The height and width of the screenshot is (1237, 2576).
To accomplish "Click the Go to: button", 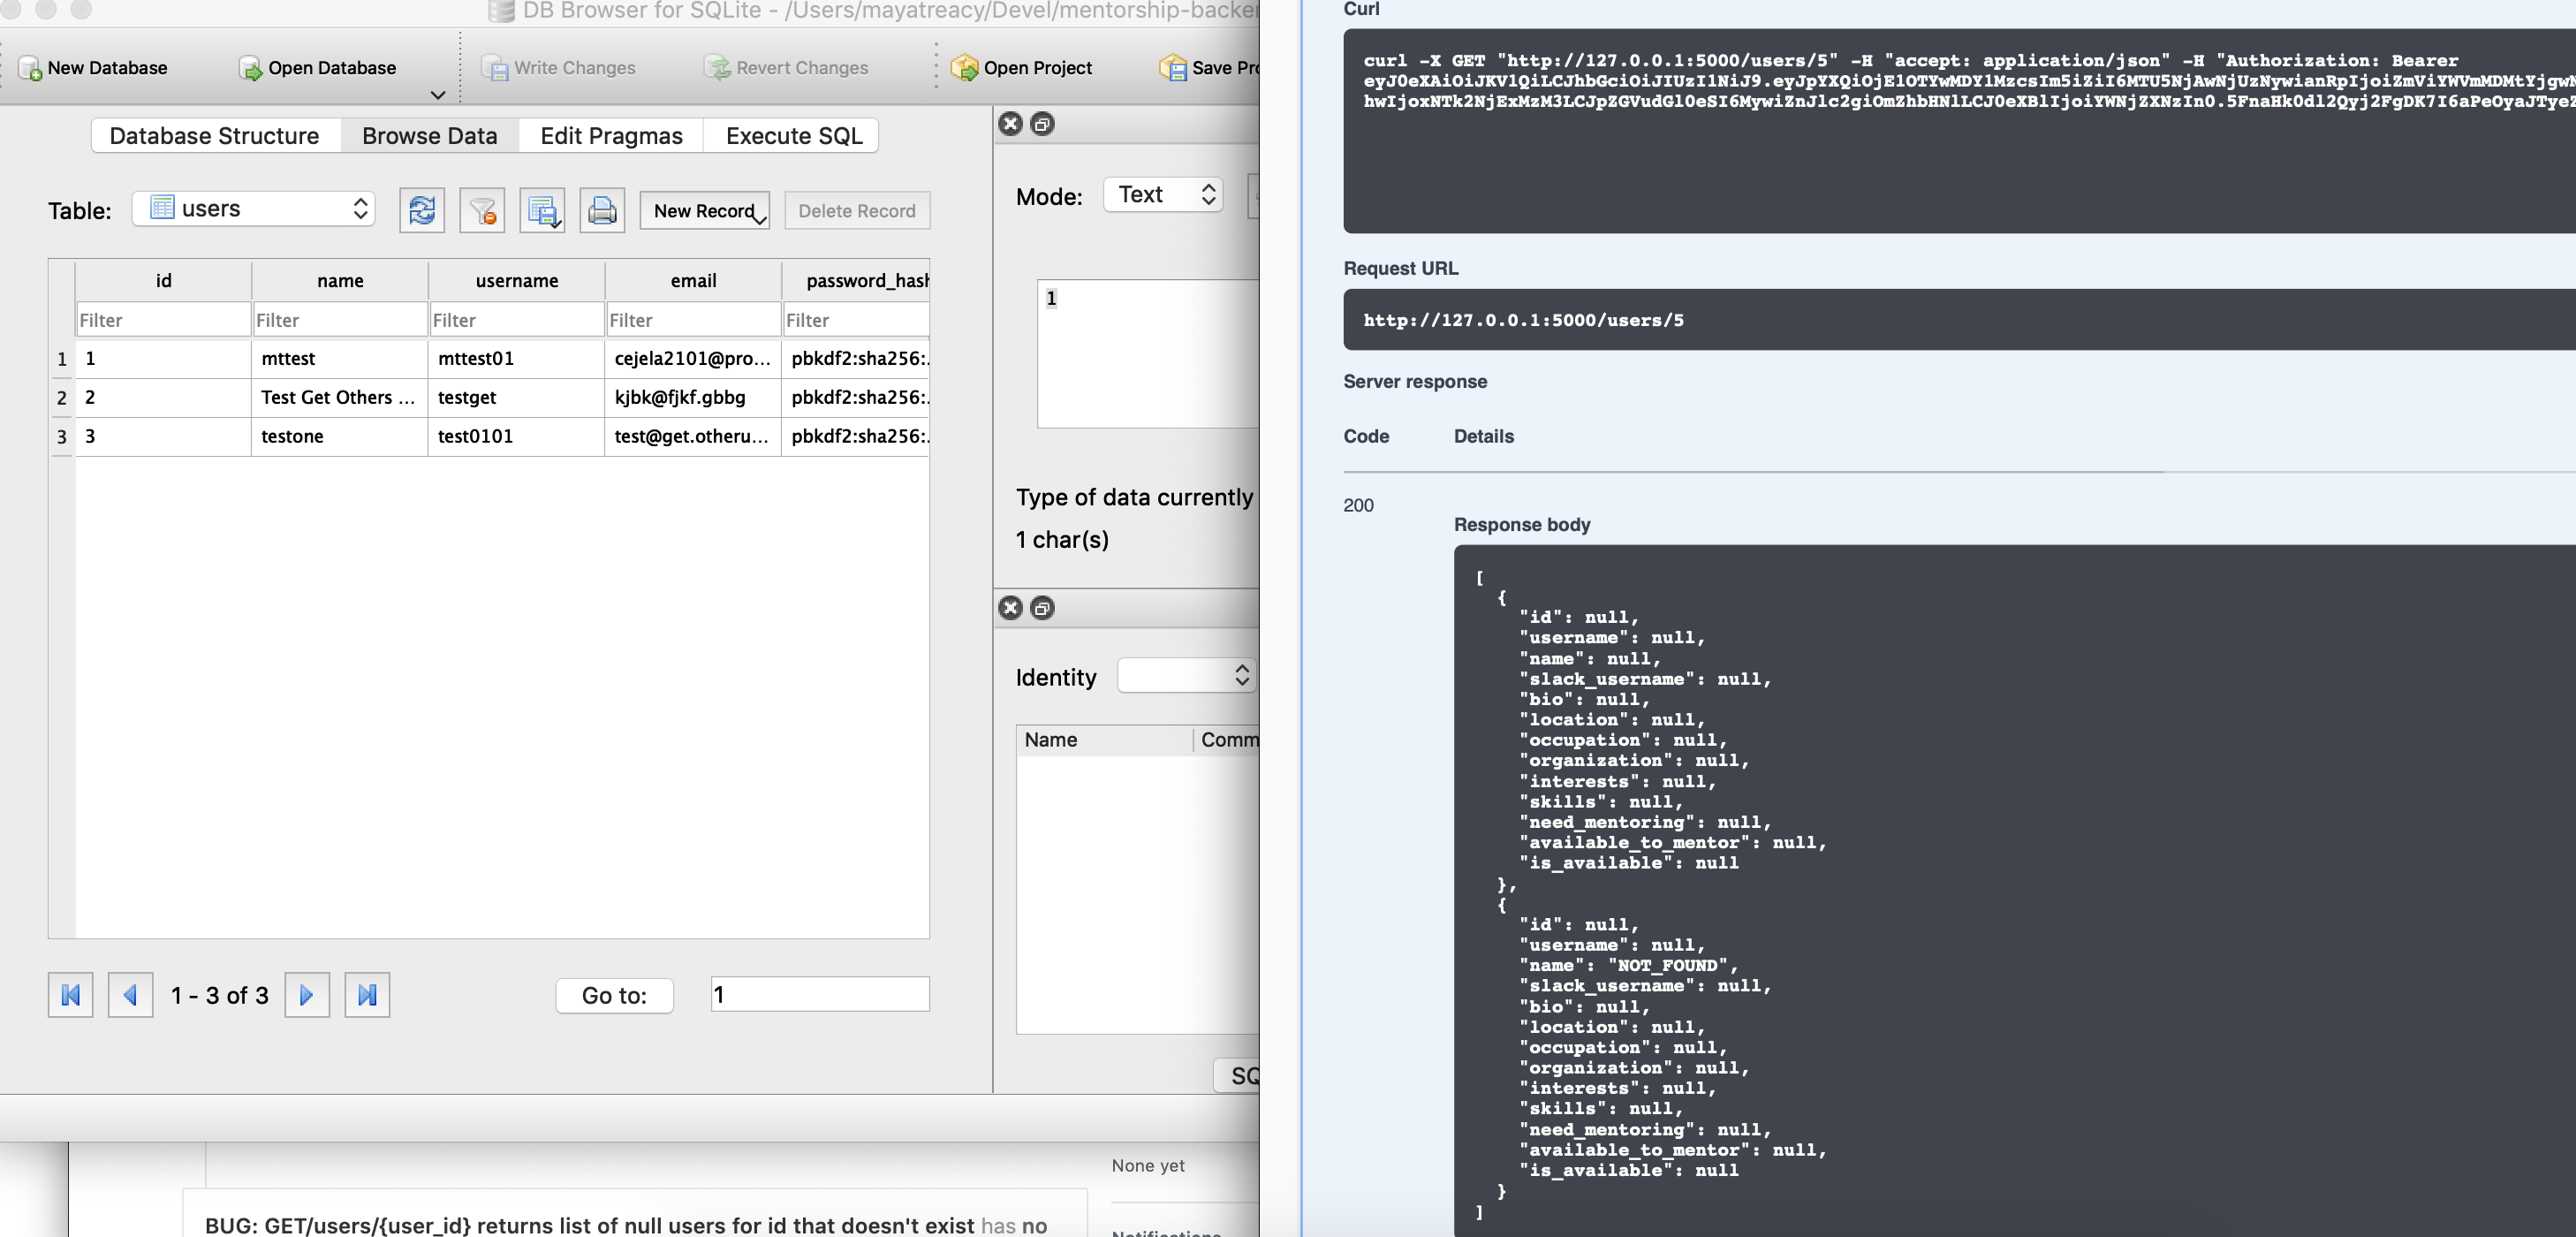I will 614,995.
